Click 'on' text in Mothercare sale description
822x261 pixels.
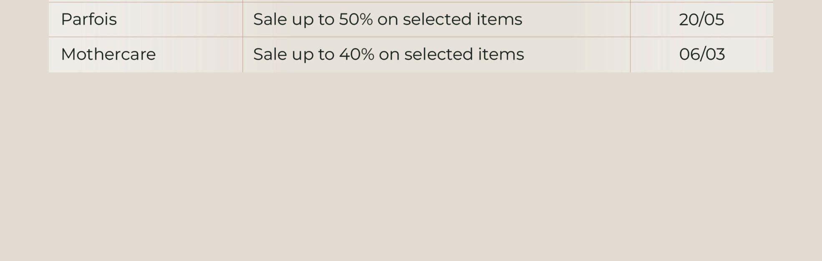(x=389, y=55)
